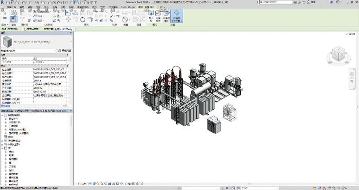Image resolution: width=359 pixels, height=190 pixels.
Task: Click the 1 : 100 view scale control
Action: tap(82, 184)
